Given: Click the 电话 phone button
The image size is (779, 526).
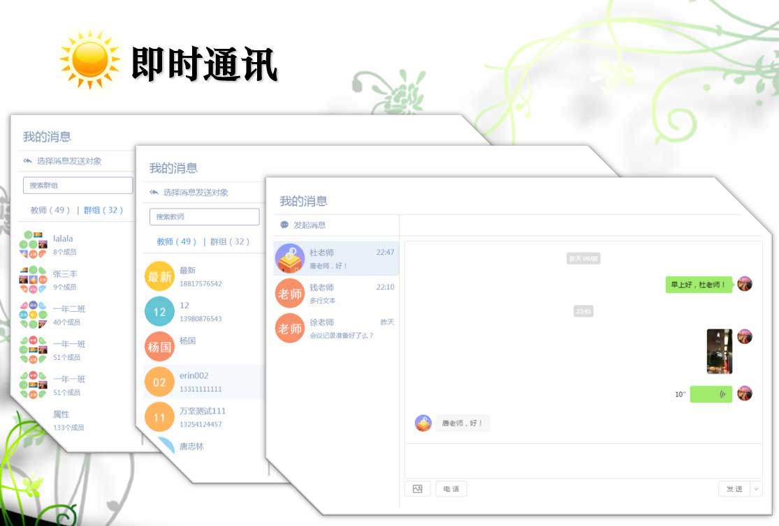Looking at the screenshot, I should click(451, 489).
